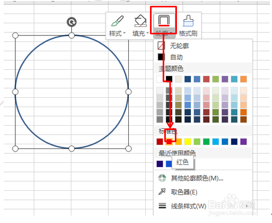Expand the 样式 dropdown arrow
The width and height of the screenshot is (272, 223).
tap(125, 33)
